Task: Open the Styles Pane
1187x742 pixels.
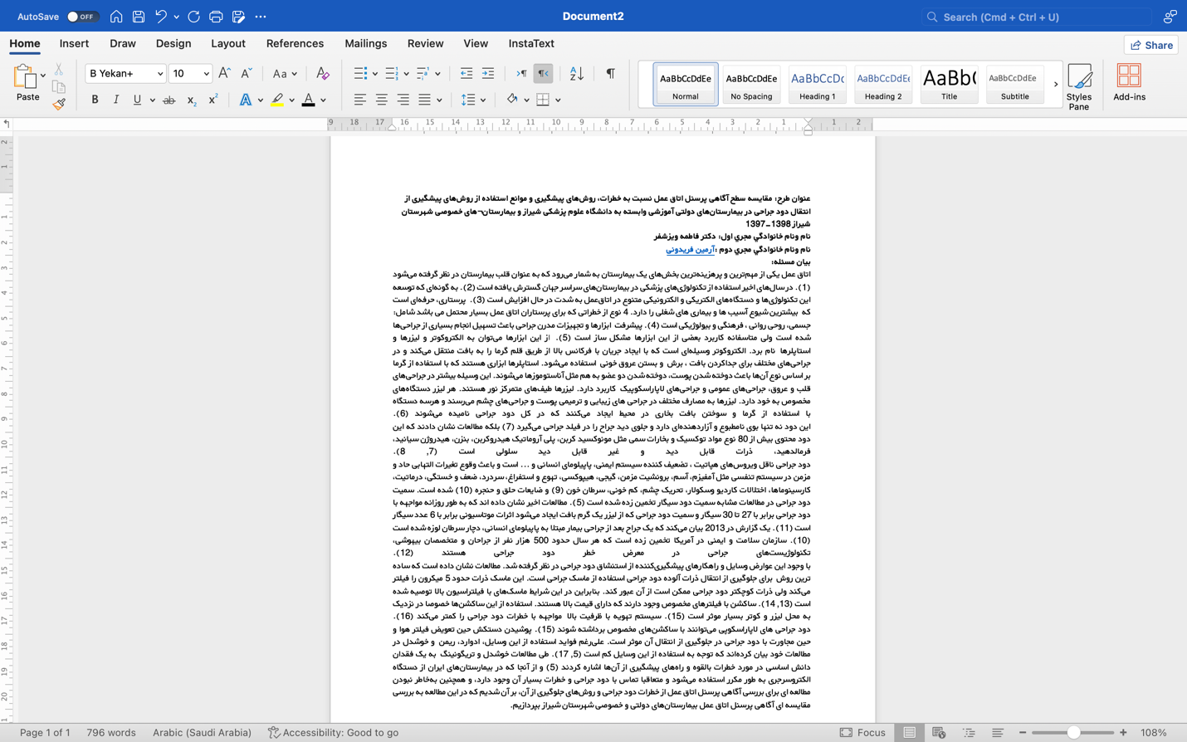Action: tap(1079, 86)
